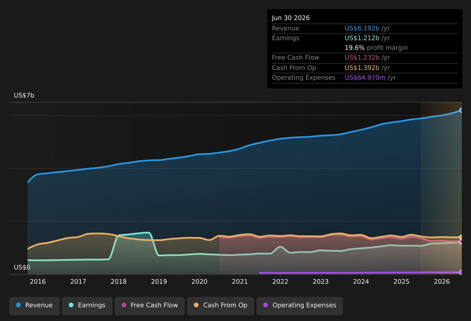471x321 pixels.
Task: Click the 2023 x-axis label
Action: 321,282
